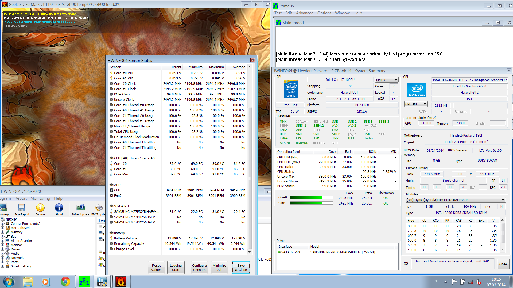Click the Reset Values button
This screenshot has height=288, width=513.
point(156,267)
